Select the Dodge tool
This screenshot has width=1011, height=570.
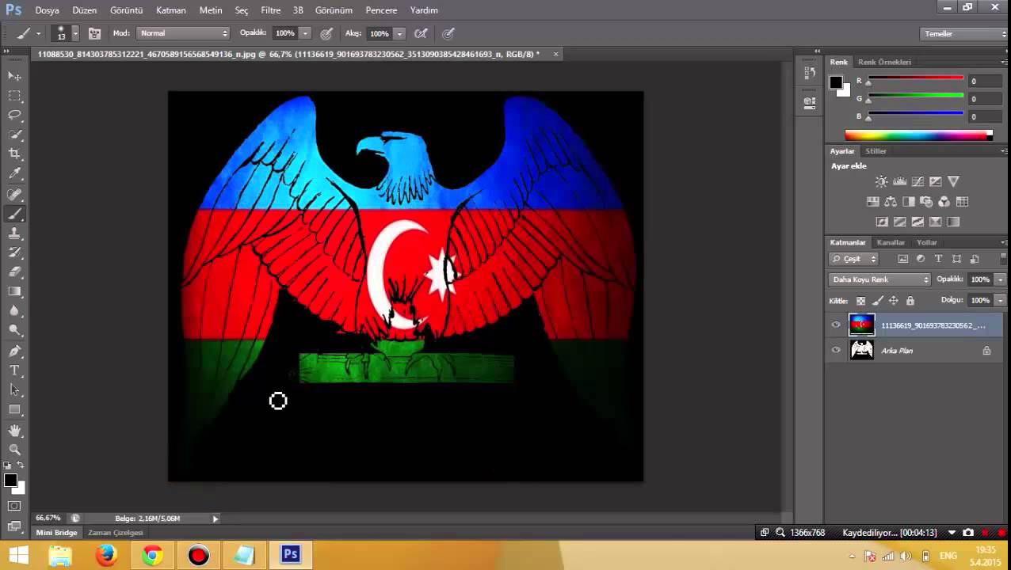[x=14, y=329]
